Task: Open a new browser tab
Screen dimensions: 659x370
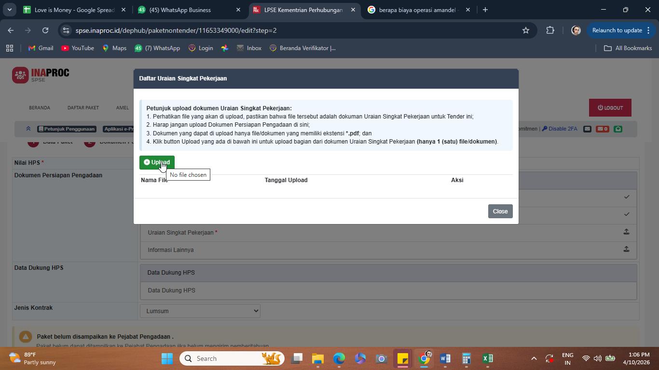Action: [x=485, y=10]
